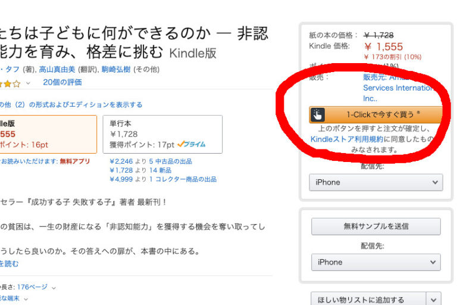Click ほしい物リストに追加する button

click(368, 300)
